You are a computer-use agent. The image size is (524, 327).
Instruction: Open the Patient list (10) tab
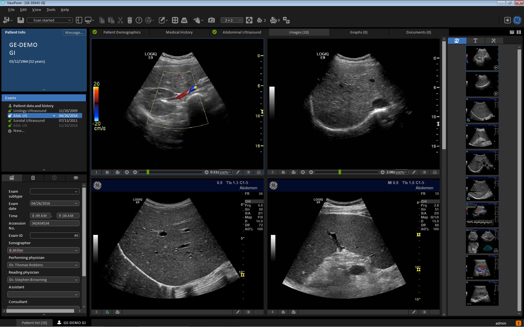coord(34,323)
